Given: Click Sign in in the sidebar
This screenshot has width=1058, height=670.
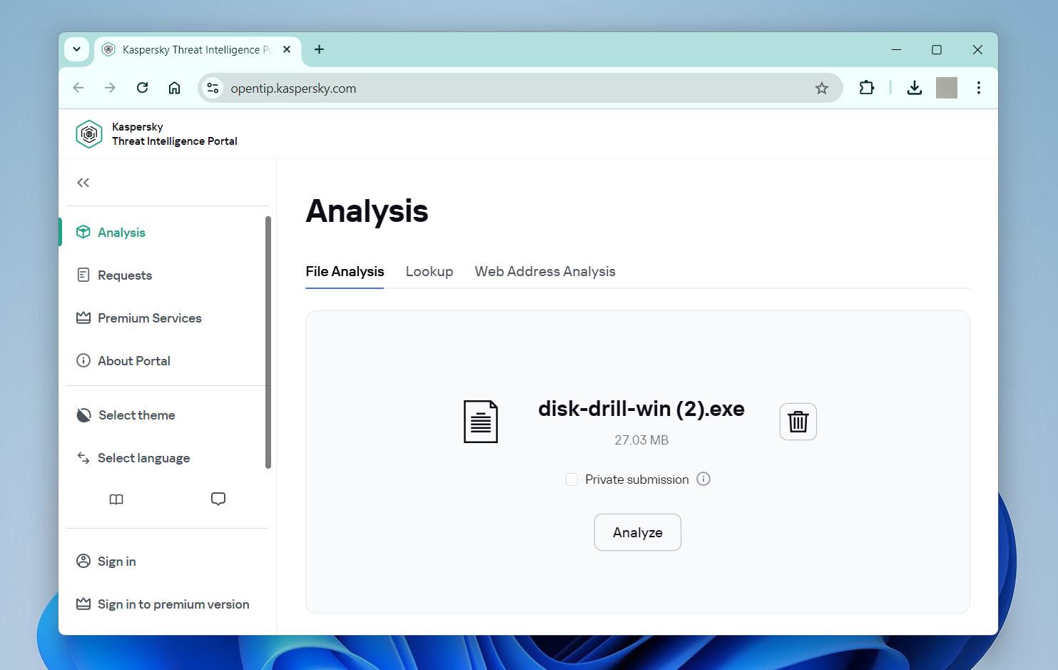Looking at the screenshot, I should coord(117,562).
